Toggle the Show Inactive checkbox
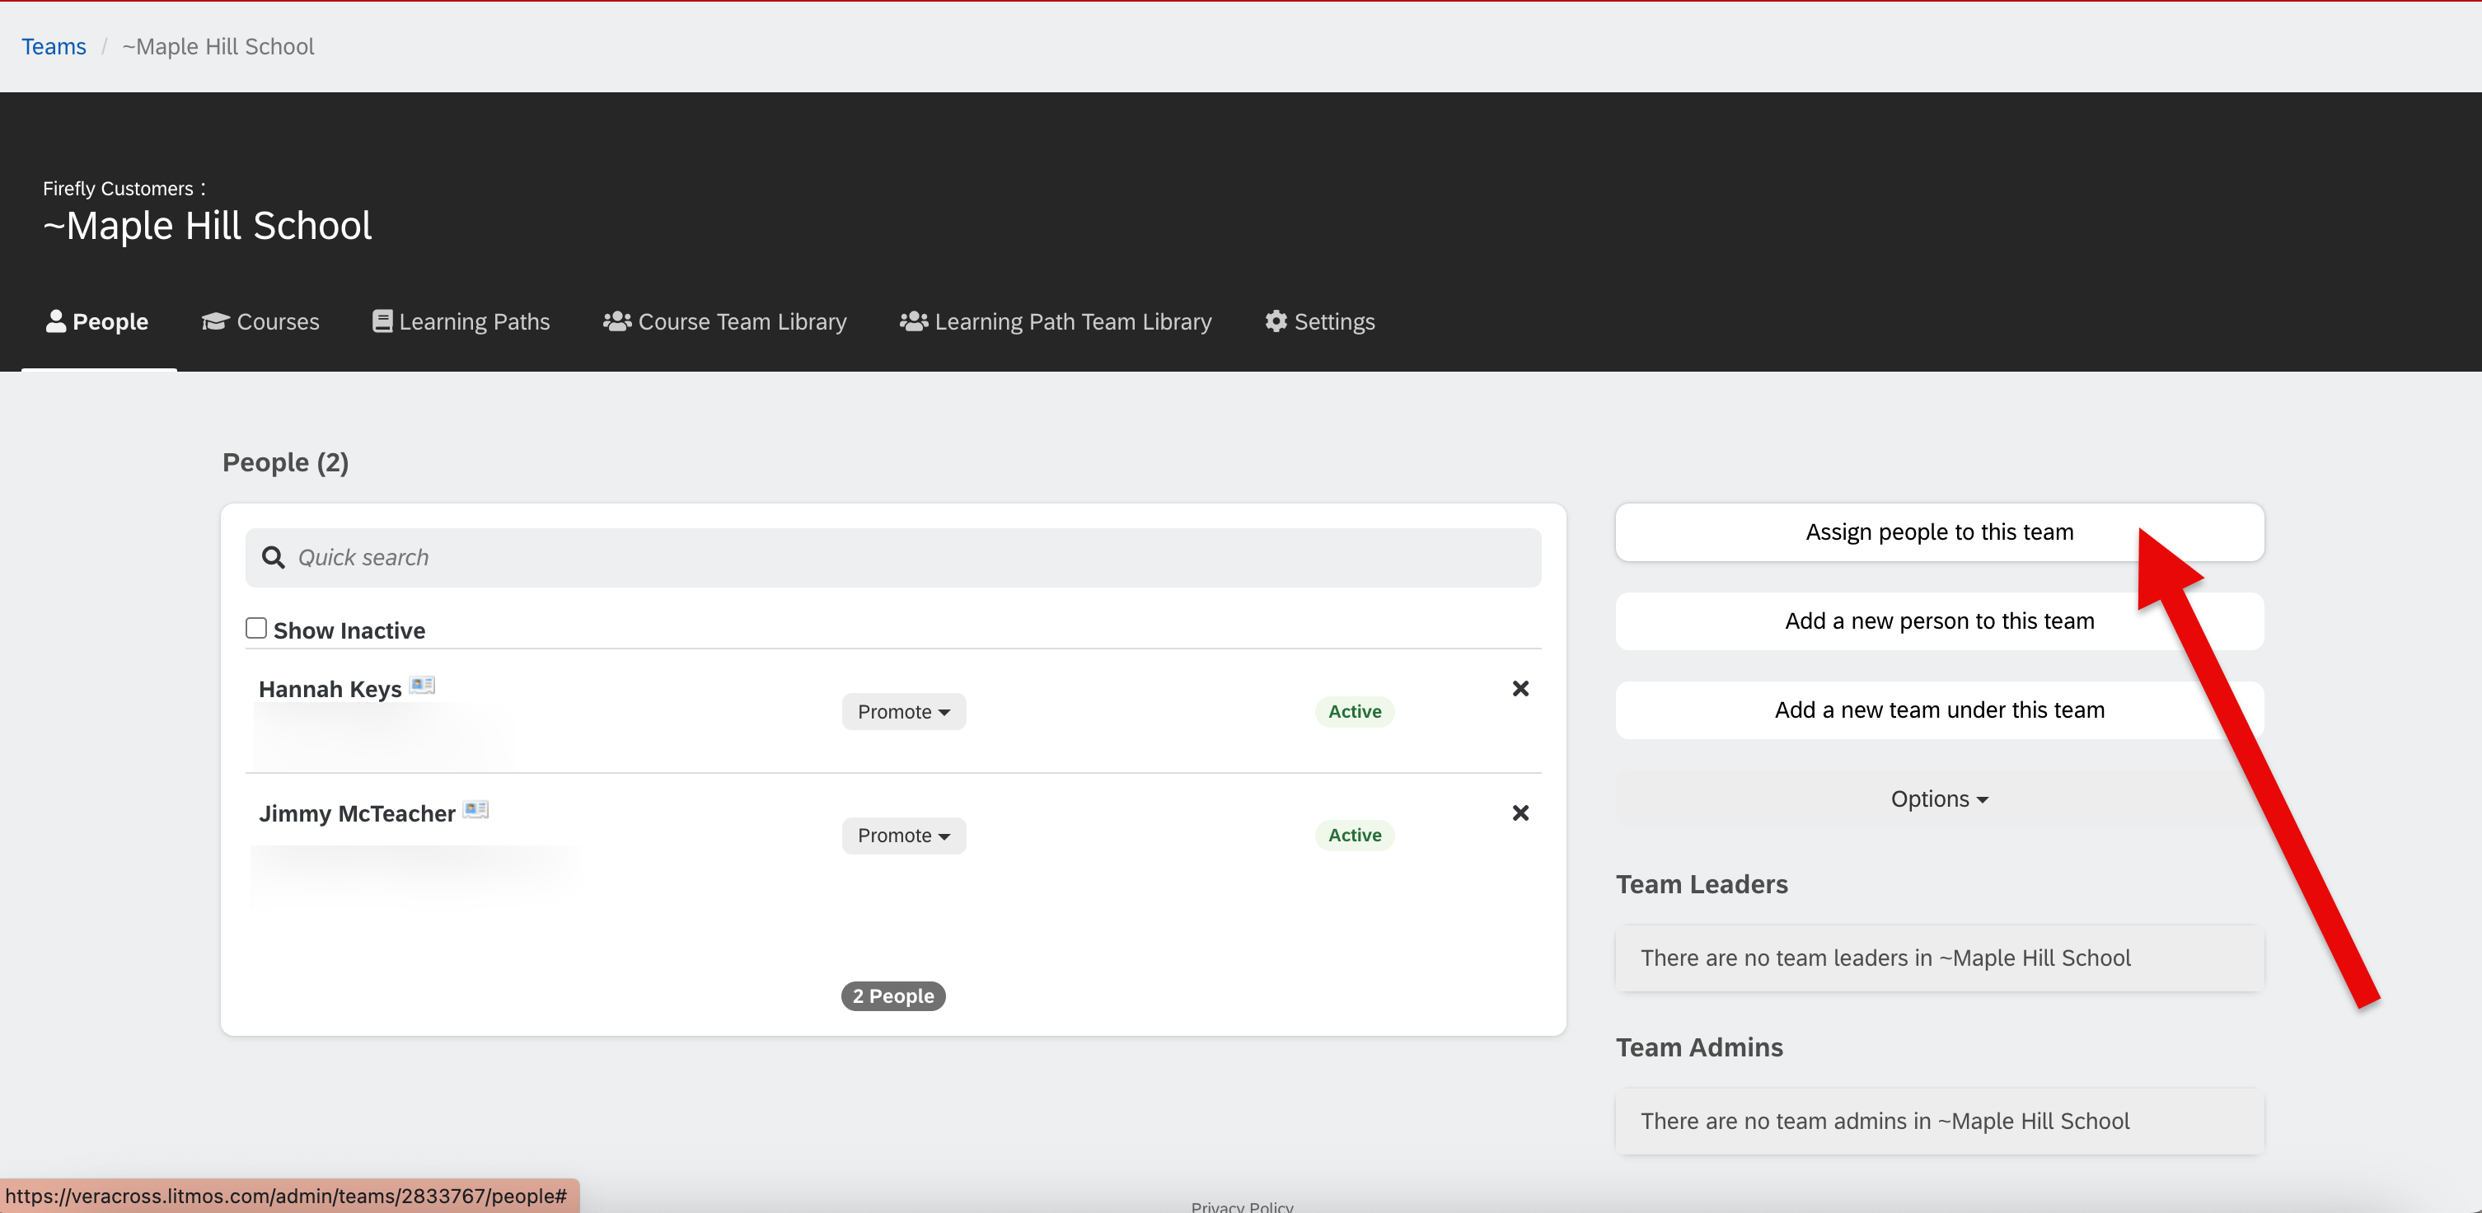This screenshot has width=2482, height=1213. coord(256,628)
